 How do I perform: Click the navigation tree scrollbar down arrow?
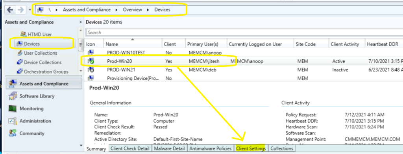point(81,71)
